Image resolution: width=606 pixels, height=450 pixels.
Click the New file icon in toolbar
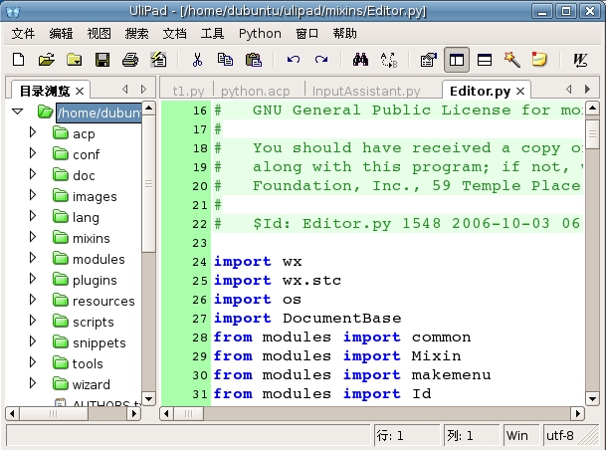pos(18,60)
